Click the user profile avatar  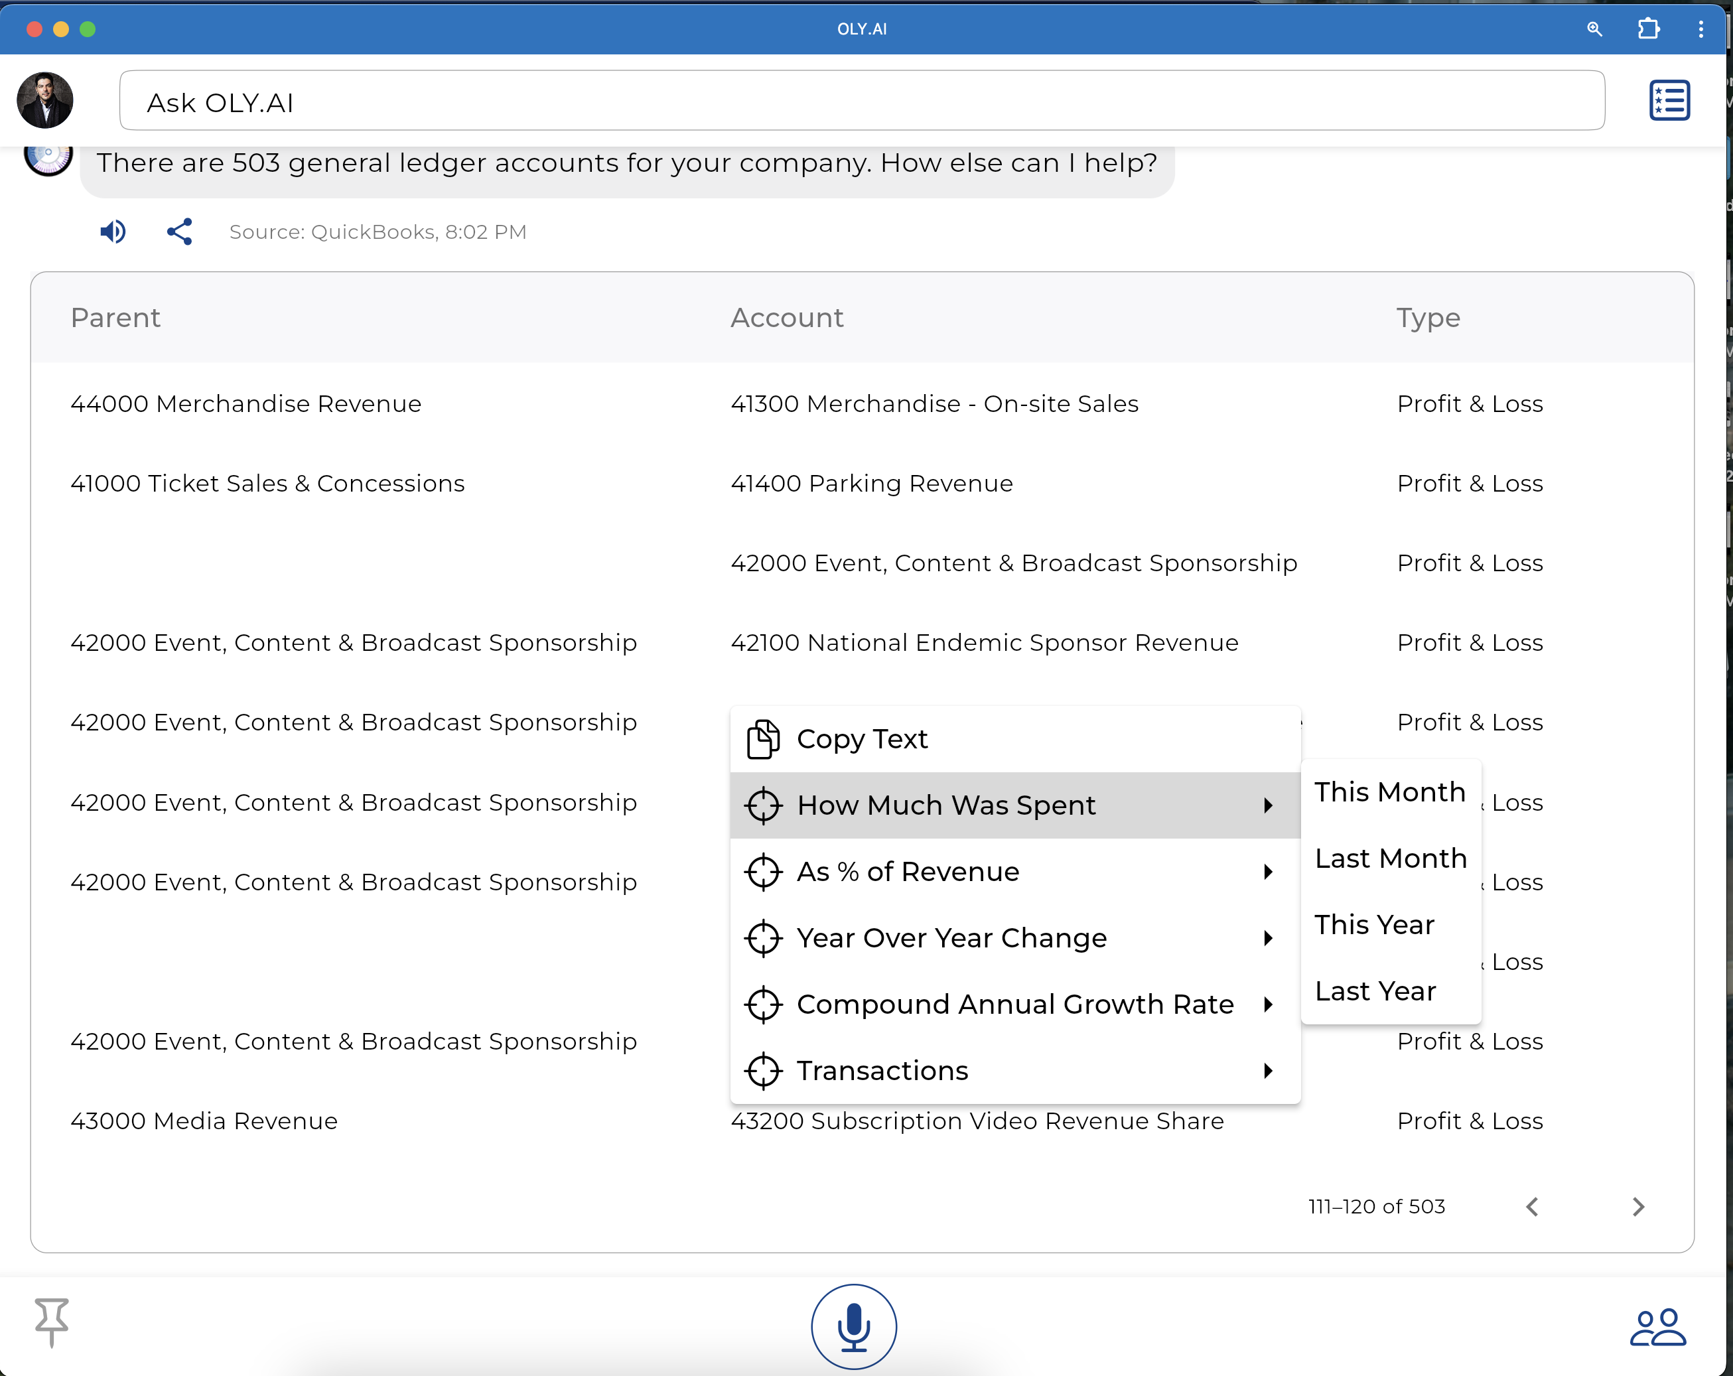pos(45,100)
